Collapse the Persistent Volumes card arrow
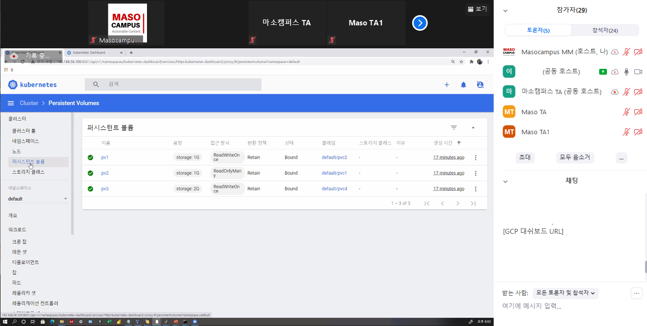 click(473, 127)
